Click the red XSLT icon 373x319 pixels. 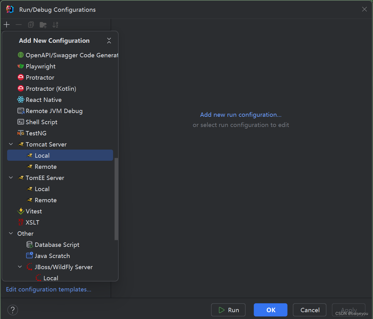coord(21,222)
